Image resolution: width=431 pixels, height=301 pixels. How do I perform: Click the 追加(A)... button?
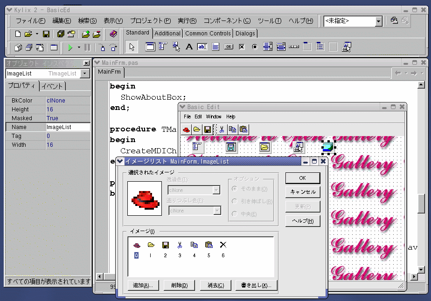tap(144, 285)
